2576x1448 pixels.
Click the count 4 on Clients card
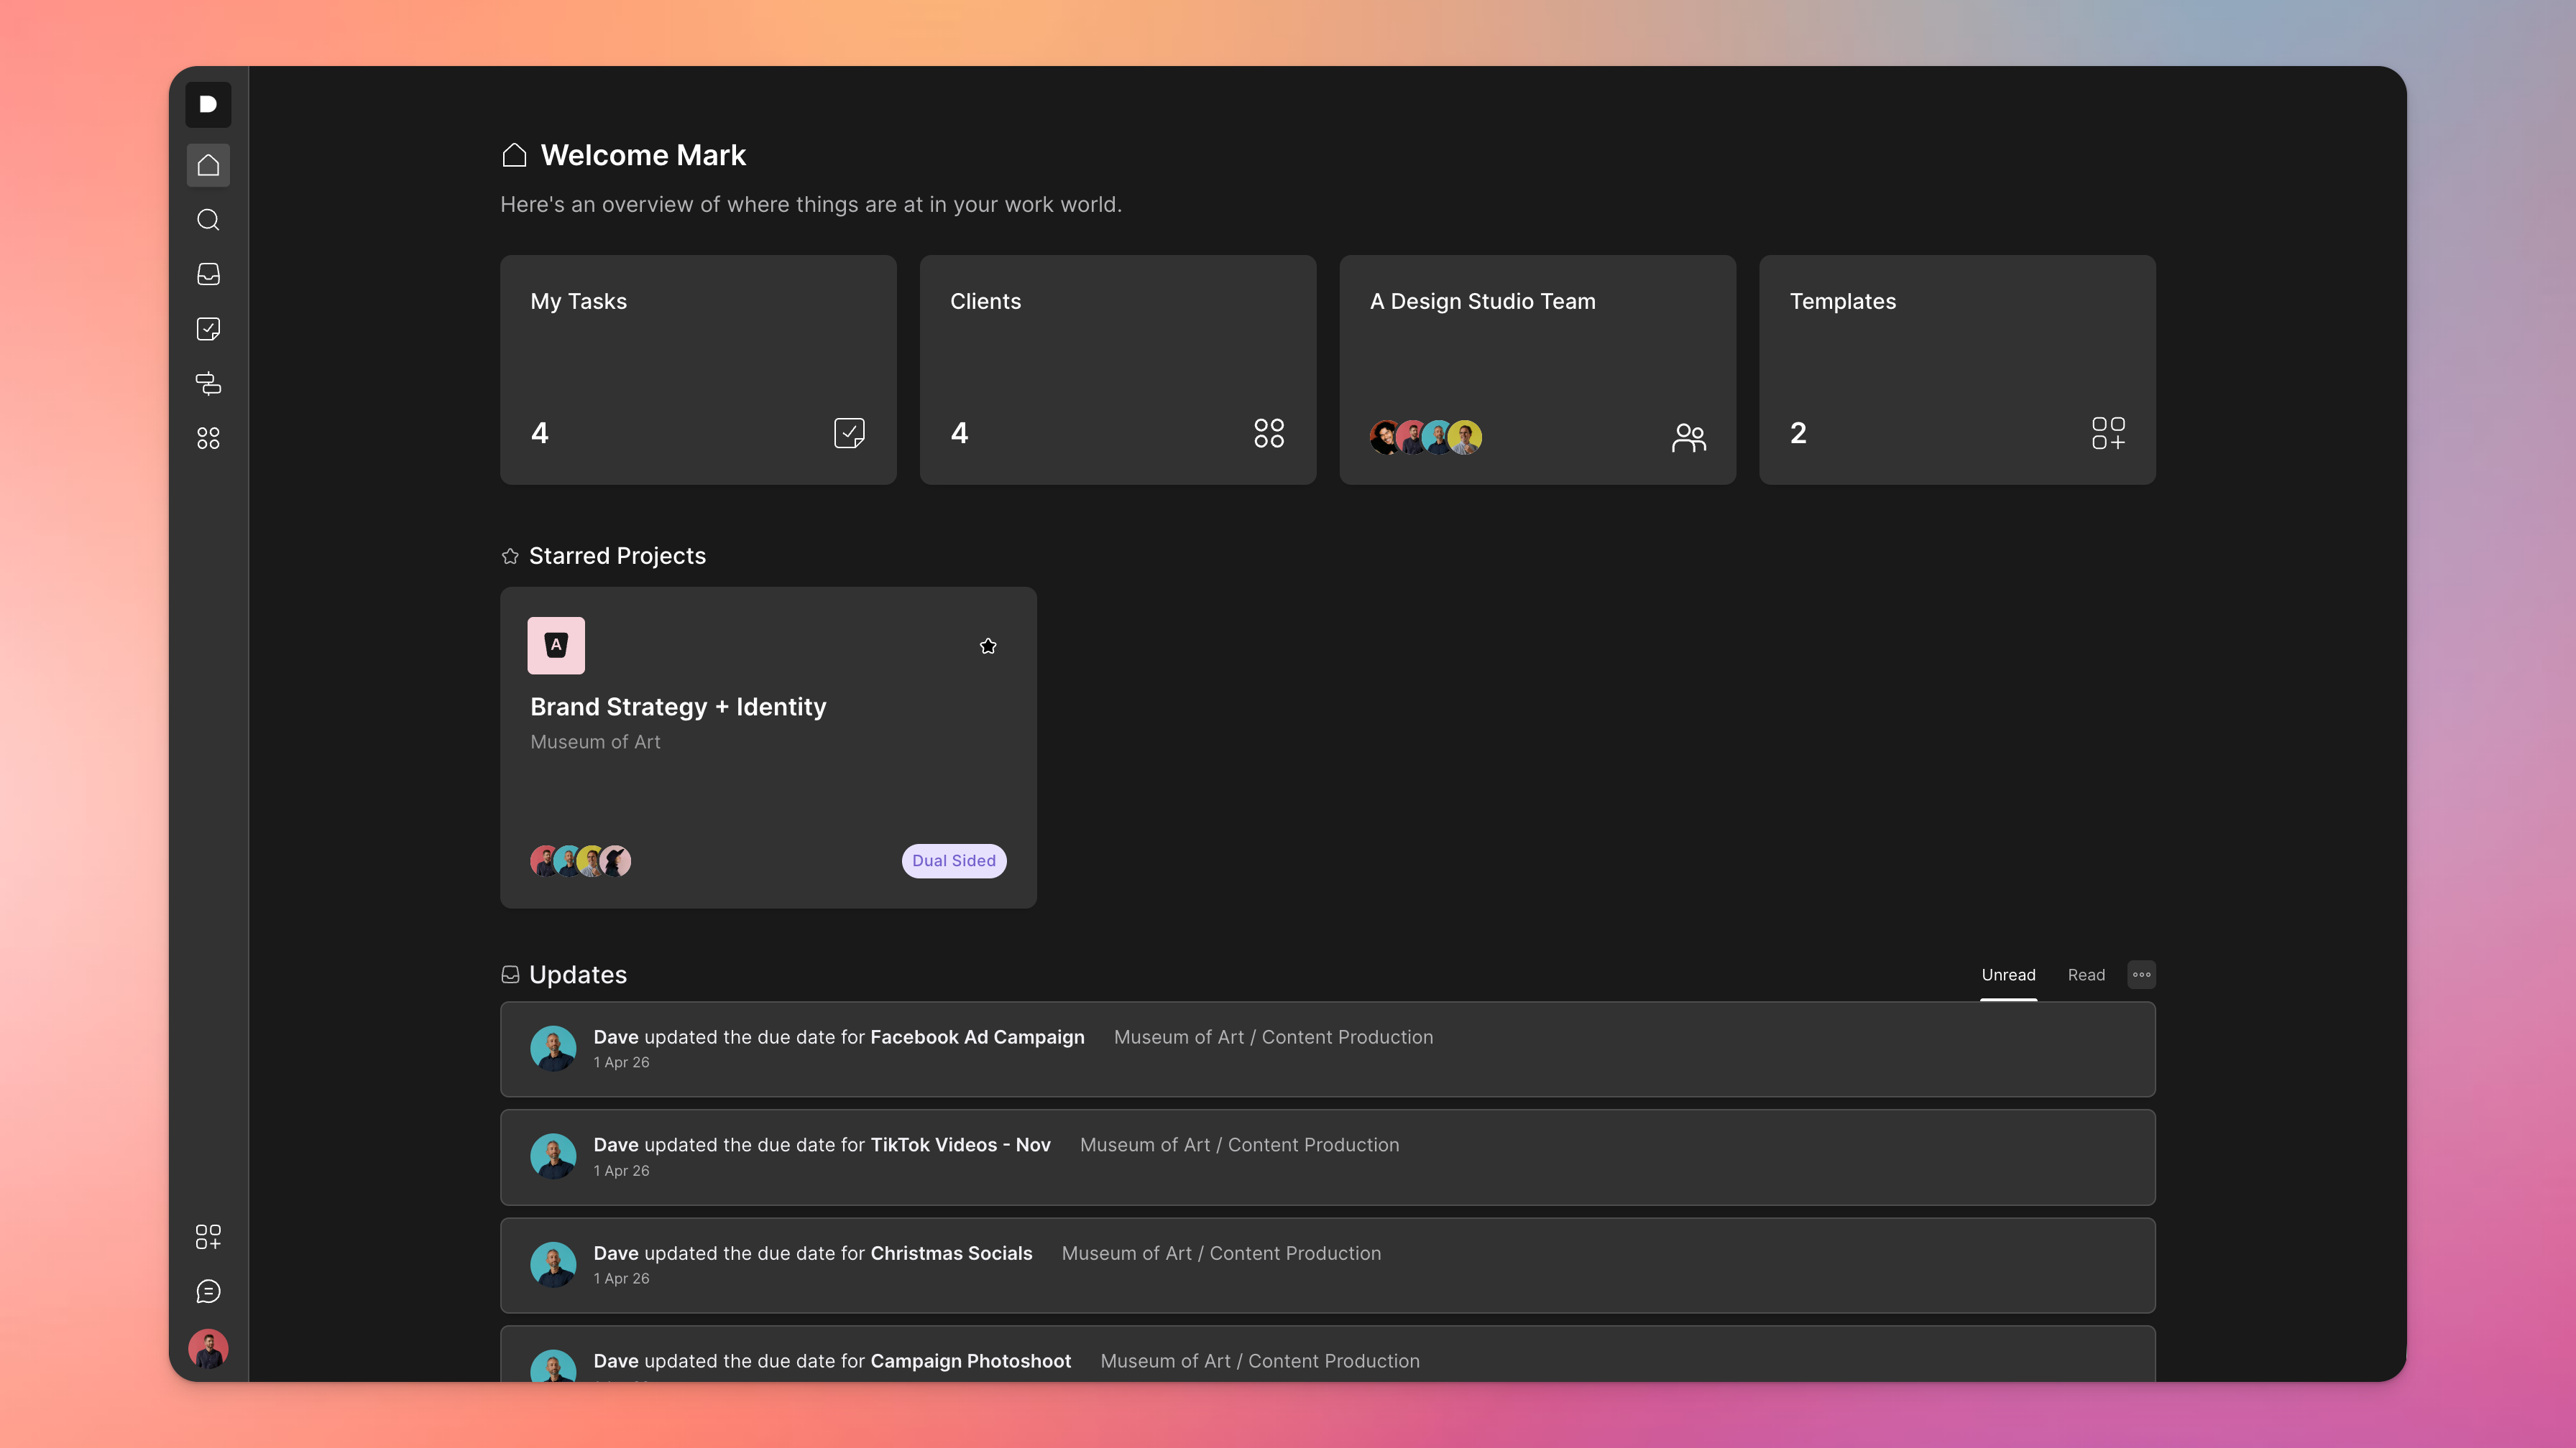tap(959, 432)
